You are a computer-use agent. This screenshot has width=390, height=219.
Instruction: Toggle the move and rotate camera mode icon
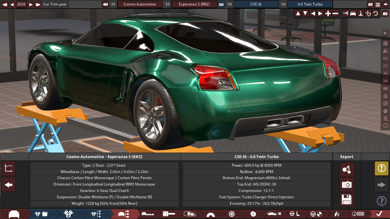click(x=368, y=13)
